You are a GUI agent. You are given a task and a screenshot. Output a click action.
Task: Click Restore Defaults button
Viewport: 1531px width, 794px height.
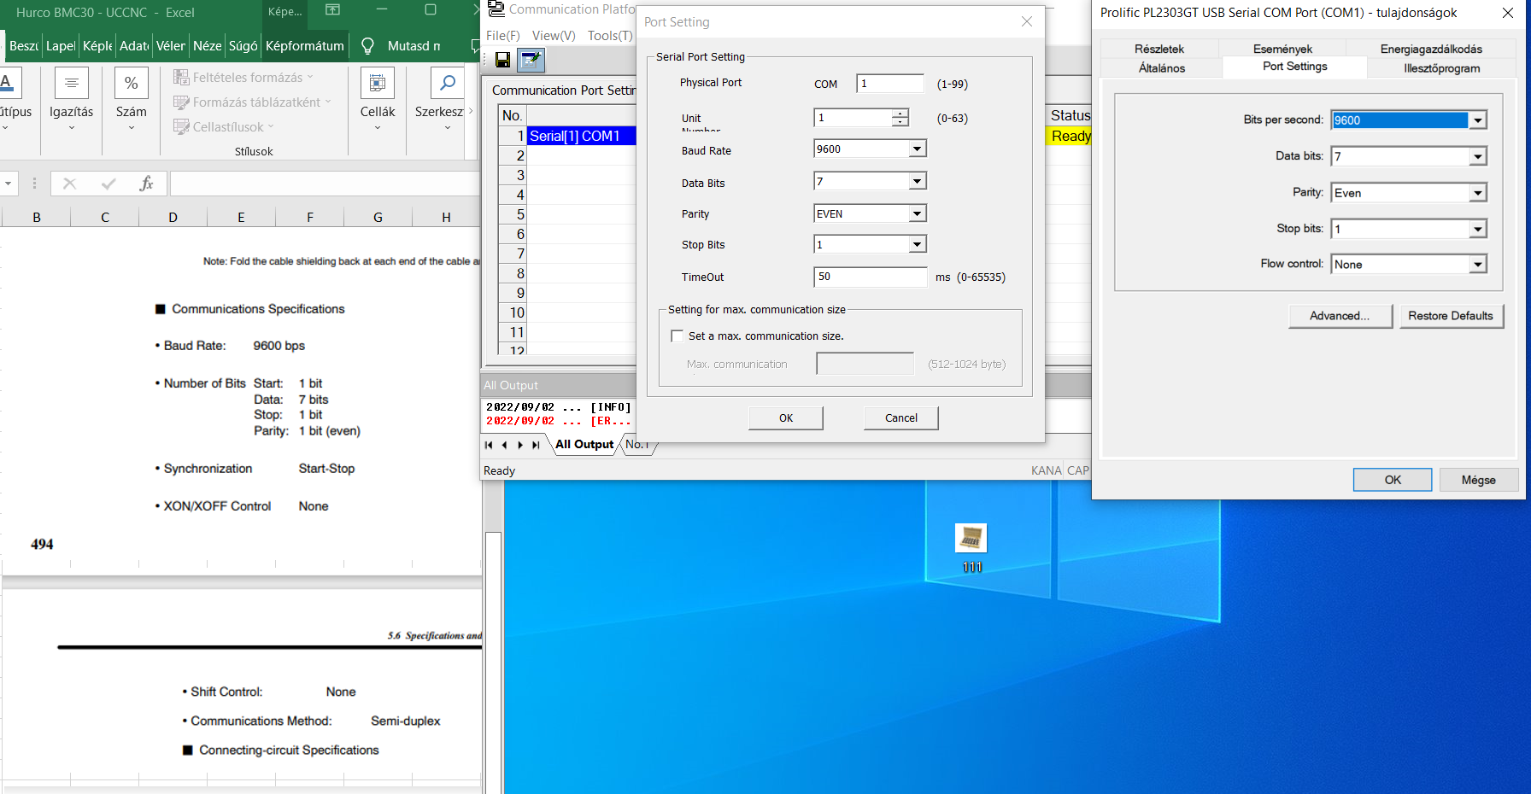1451,316
